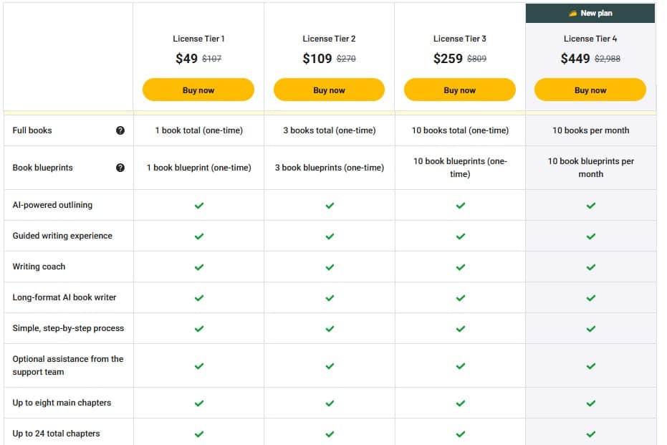Click the New plan badge above License Tier 4
The height and width of the screenshot is (445, 667).
pyautogui.click(x=590, y=12)
